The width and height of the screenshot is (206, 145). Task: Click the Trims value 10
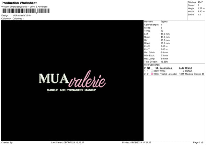[x=162, y=31]
